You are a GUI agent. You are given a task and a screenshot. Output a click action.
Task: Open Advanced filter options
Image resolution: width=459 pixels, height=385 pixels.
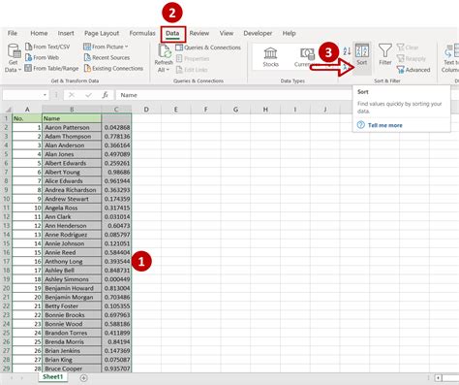(x=413, y=70)
